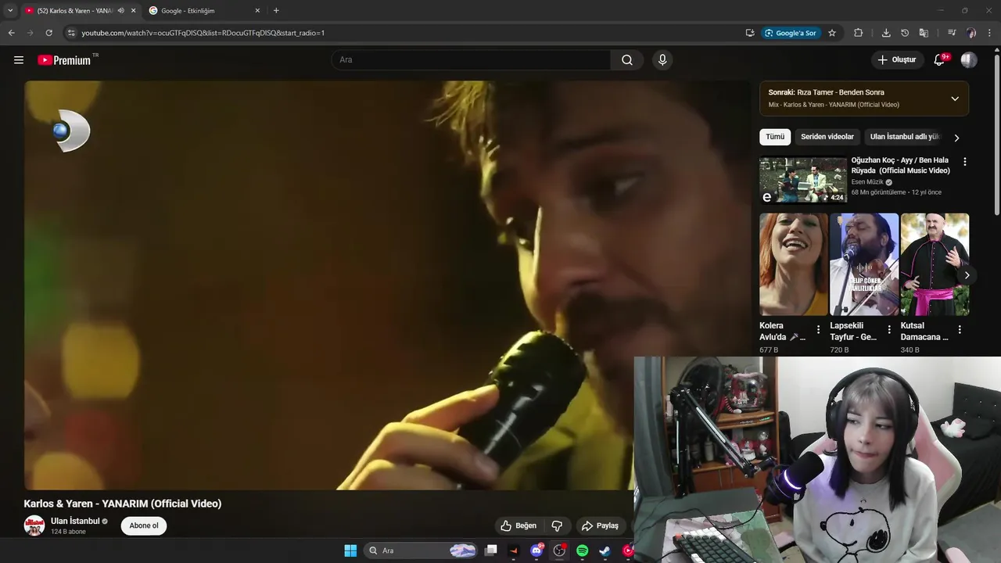Focus the YouTube Ara search field
1001x563 pixels.
point(471,59)
